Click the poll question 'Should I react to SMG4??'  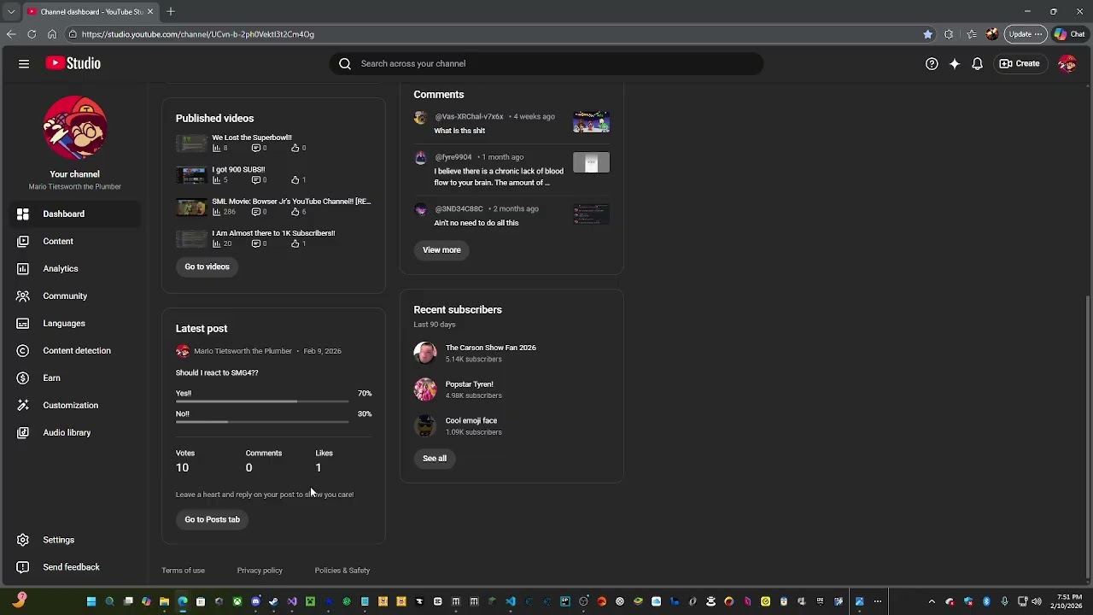coord(217,373)
